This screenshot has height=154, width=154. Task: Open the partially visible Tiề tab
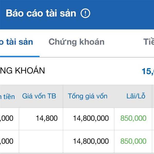pos(149,42)
